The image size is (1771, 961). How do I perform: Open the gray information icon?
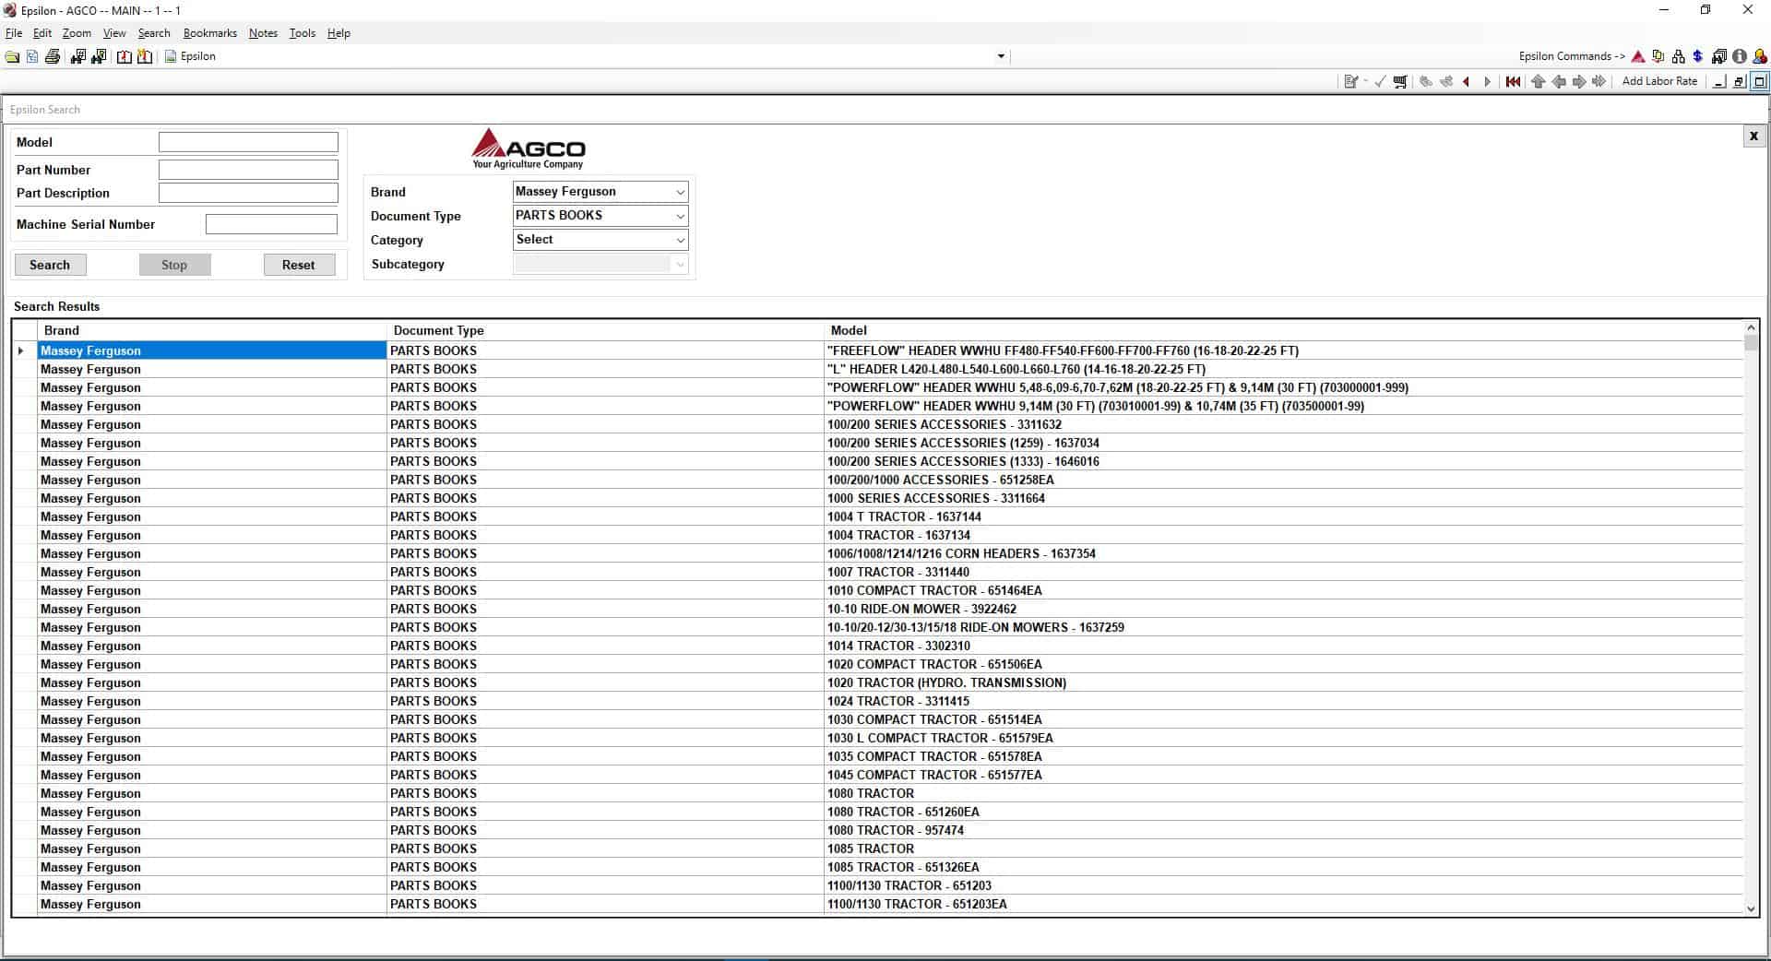1739,57
